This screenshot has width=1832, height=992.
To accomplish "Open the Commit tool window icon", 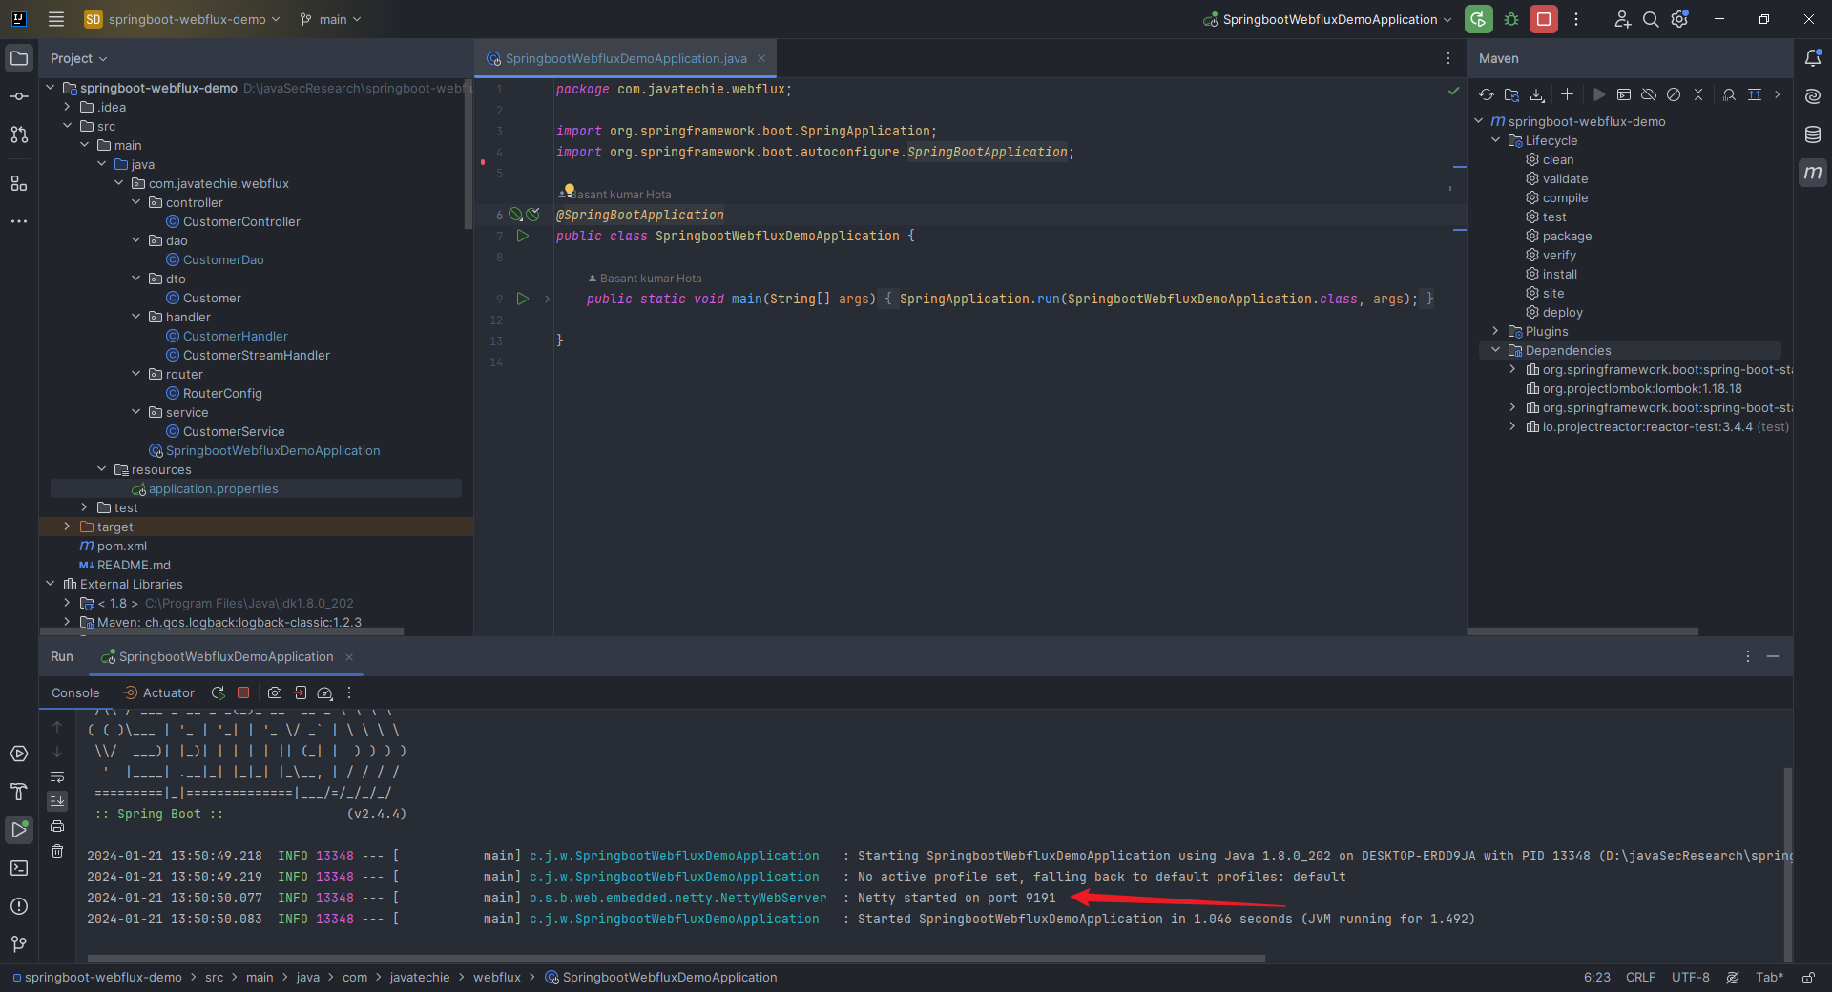I will 19,96.
